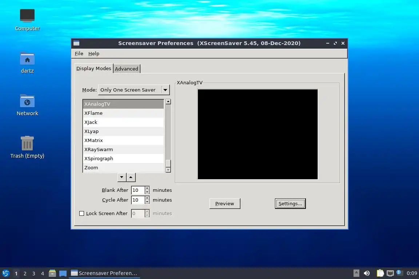Image resolution: width=419 pixels, height=279 pixels.
Task: Select XFlame screensaver
Action: (123, 113)
